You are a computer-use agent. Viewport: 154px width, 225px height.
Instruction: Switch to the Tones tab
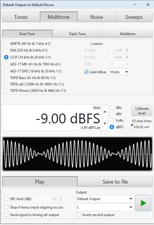pos(21,17)
